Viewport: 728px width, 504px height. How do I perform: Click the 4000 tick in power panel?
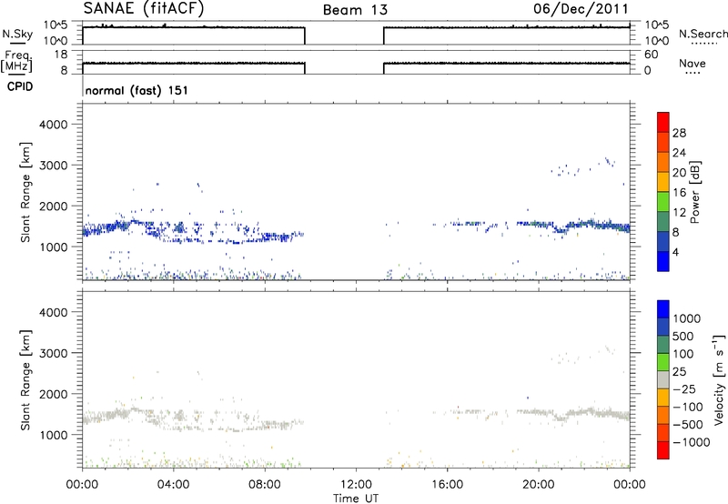[x=53, y=125]
